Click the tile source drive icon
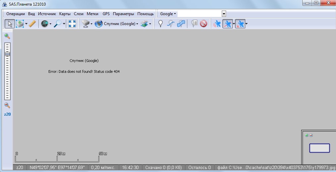 click(x=85, y=24)
